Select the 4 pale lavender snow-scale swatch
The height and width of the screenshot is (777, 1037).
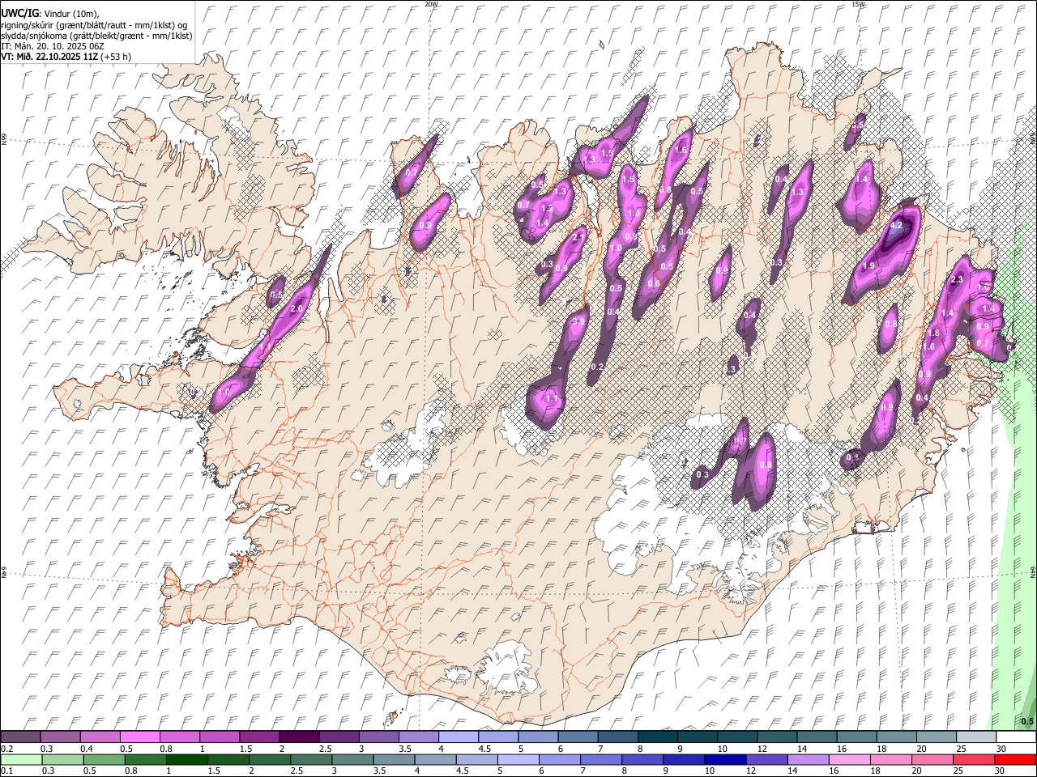pos(458,737)
